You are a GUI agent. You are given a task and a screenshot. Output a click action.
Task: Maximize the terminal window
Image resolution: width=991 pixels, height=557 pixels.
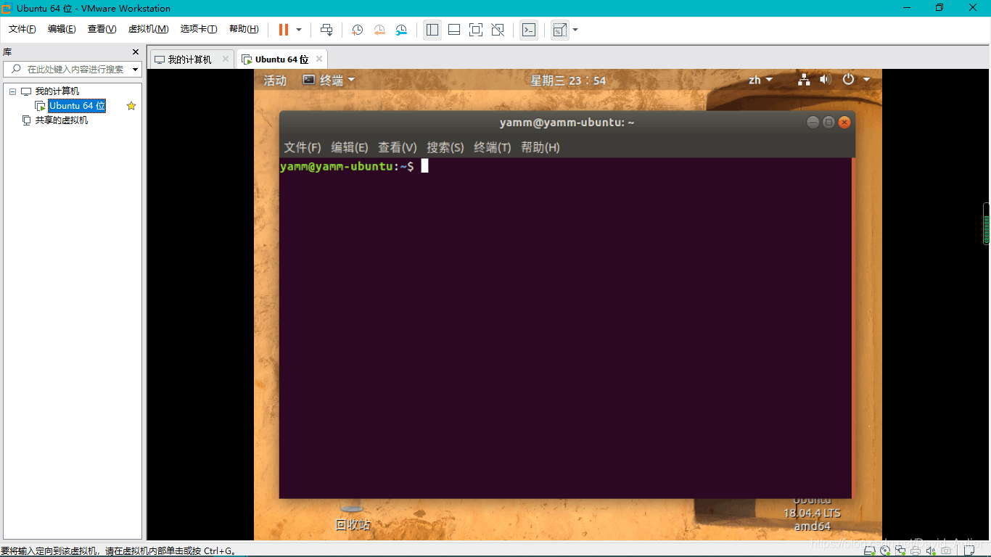point(828,123)
